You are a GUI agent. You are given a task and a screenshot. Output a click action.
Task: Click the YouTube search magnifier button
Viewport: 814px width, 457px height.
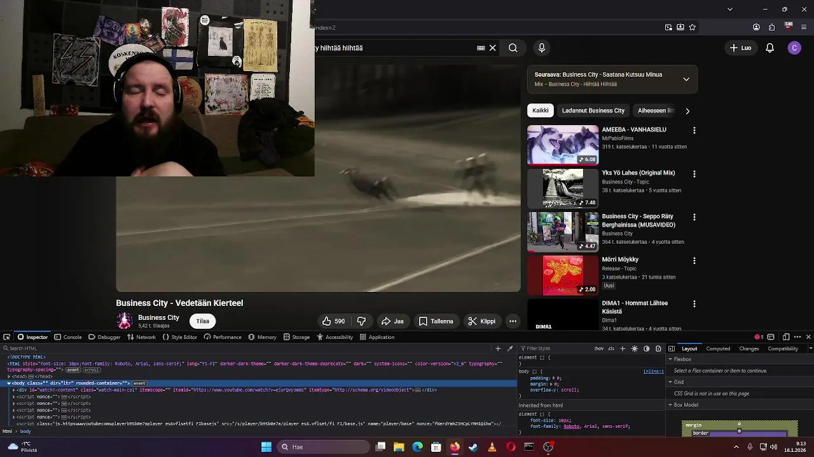[513, 48]
